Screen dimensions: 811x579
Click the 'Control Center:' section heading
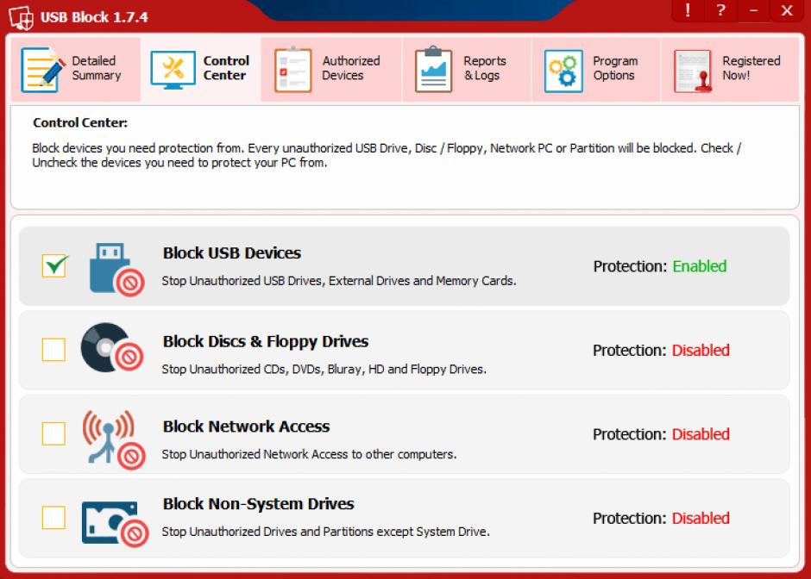click(80, 123)
